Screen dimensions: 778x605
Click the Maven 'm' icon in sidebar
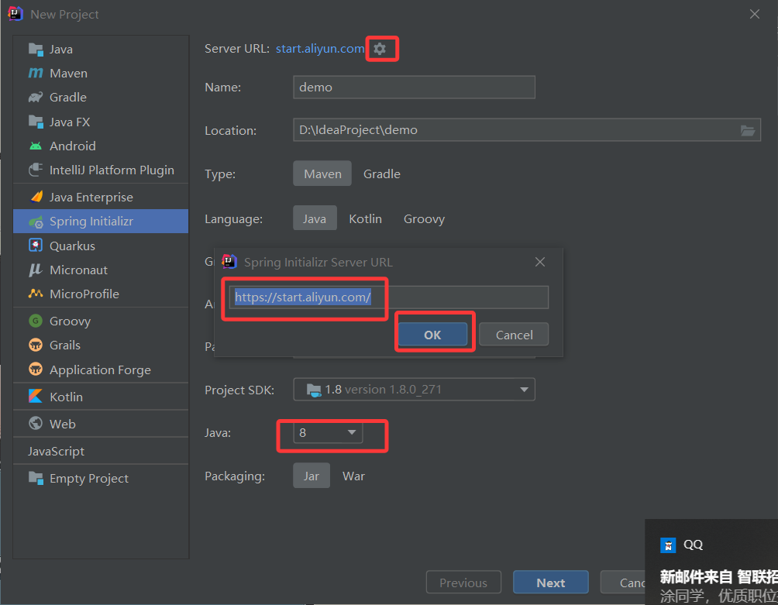[x=36, y=73]
